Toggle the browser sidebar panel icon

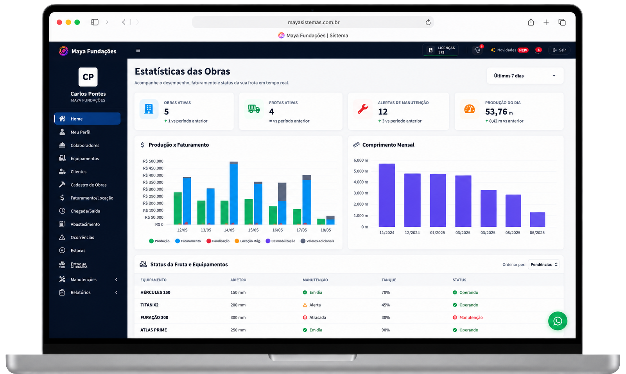(95, 22)
